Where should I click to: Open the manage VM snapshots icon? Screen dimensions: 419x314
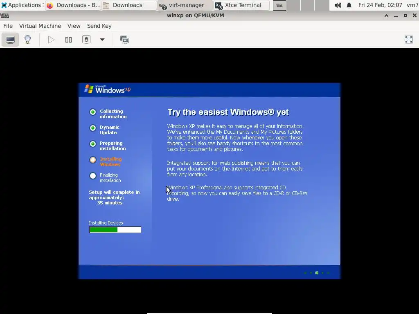click(x=124, y=40)
